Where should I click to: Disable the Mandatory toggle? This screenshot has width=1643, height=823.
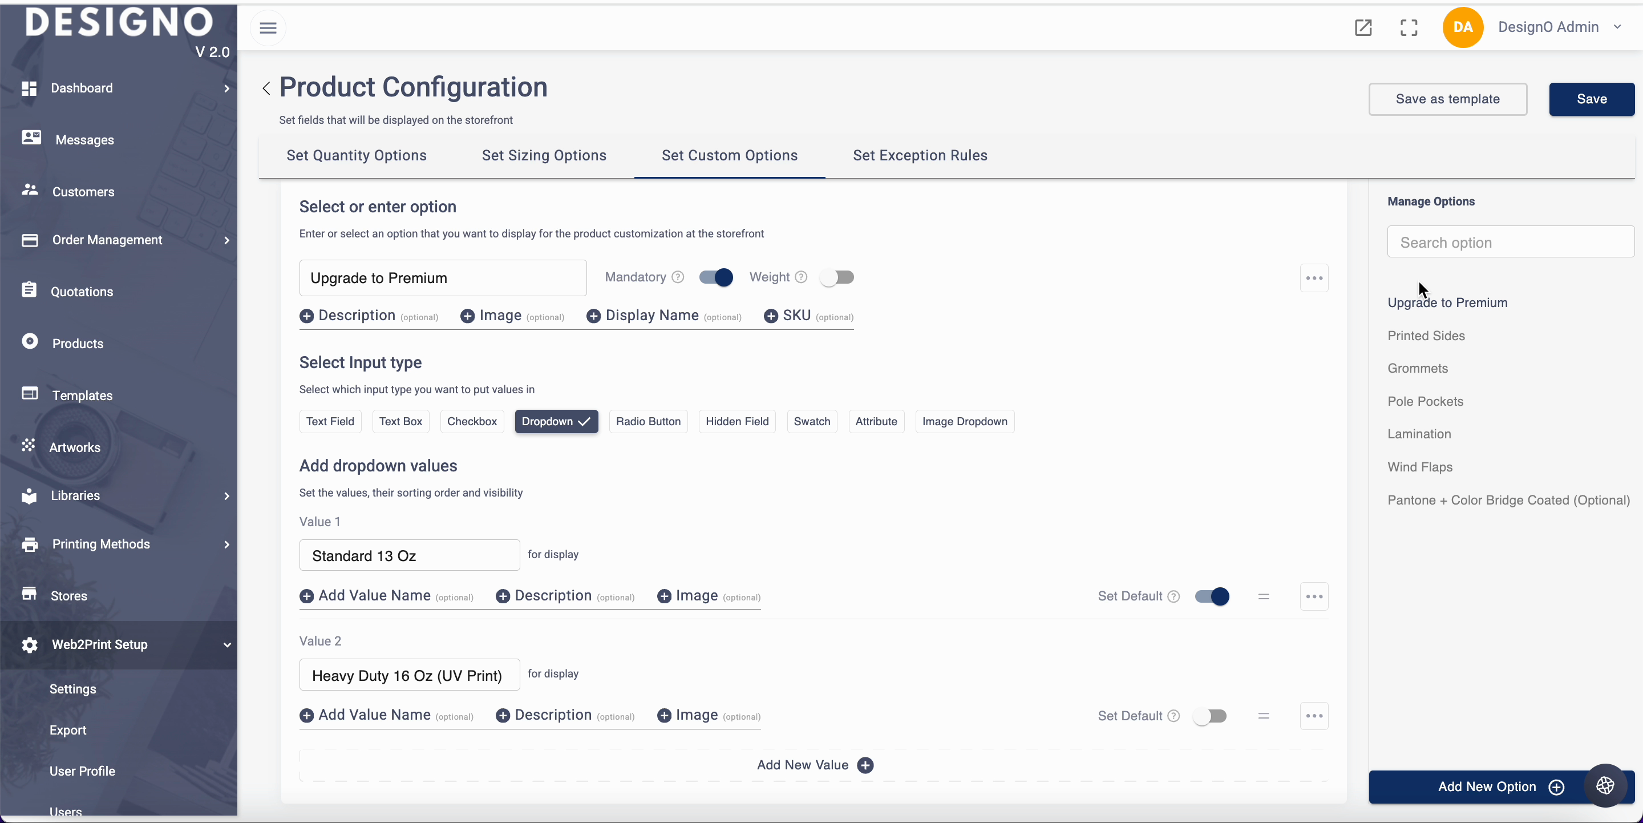tap(715, 277)
